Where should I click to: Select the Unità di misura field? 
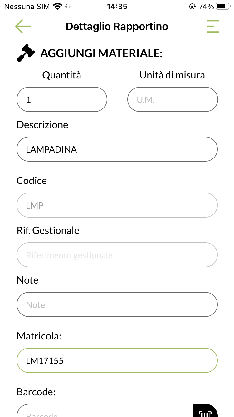click(173, 99)
